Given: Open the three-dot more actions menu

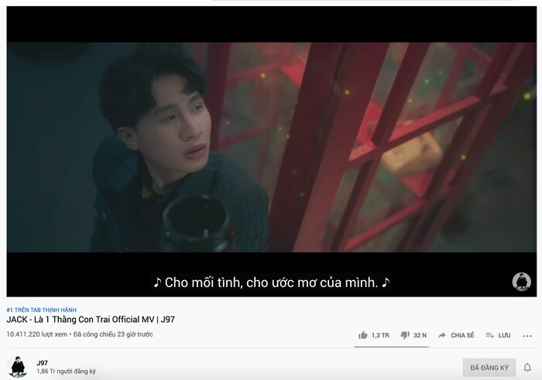Looking at the screenshot, I should pyautogui.click(x=527, y=336).
